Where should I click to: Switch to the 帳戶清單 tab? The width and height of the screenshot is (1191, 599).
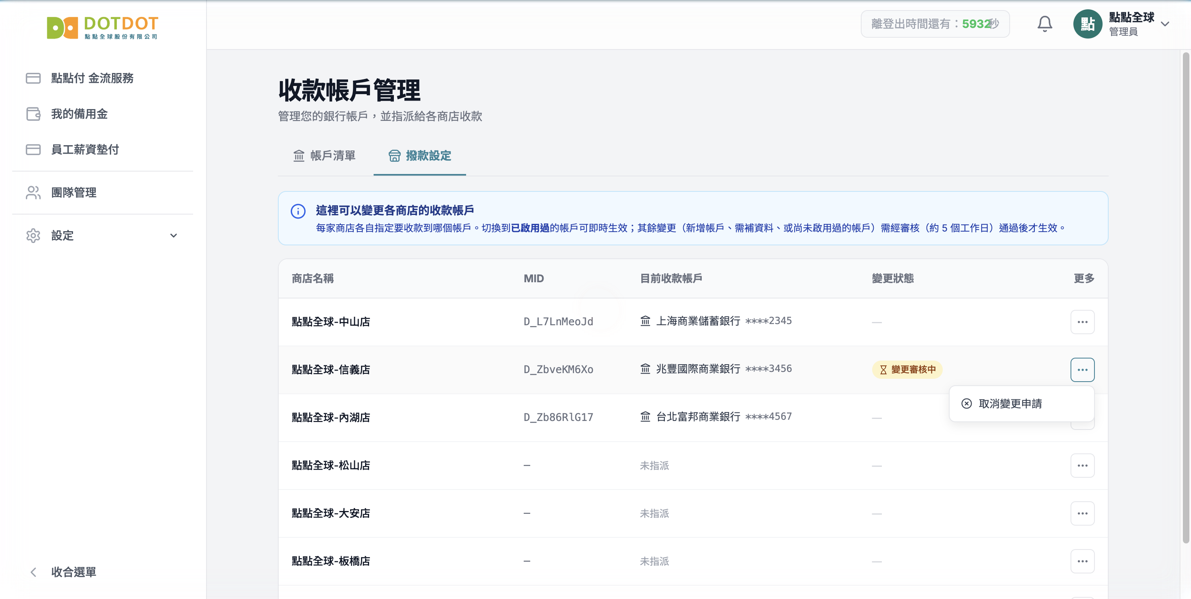coord(324,156)
